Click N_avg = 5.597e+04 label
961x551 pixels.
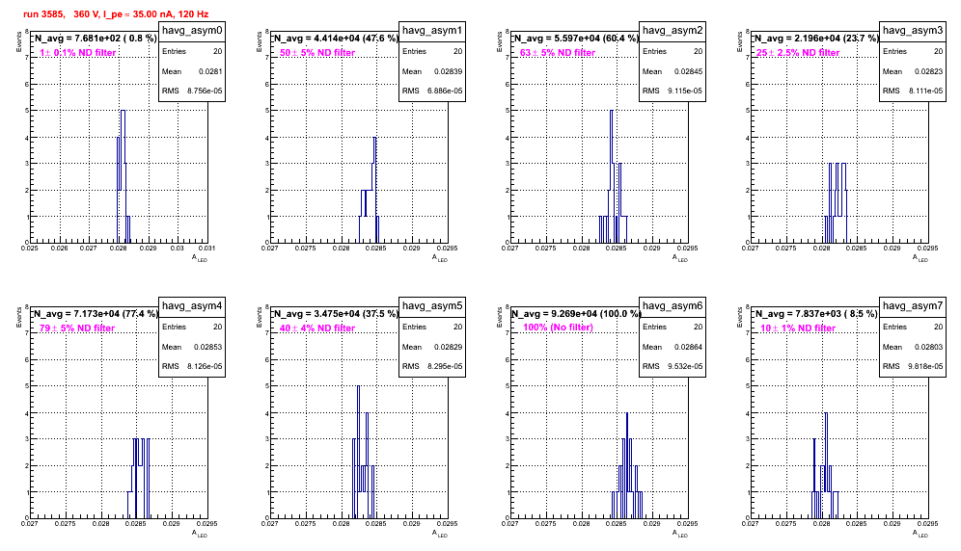[576, 39]
